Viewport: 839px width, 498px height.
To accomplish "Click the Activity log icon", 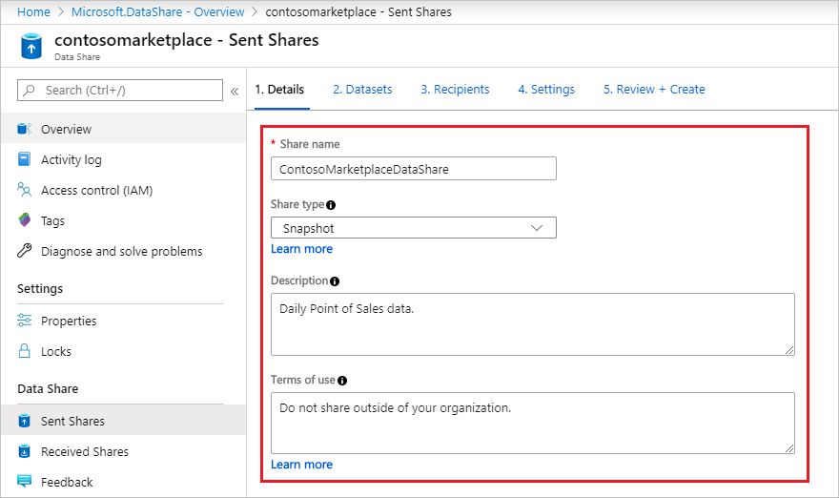I will (25, 159).
